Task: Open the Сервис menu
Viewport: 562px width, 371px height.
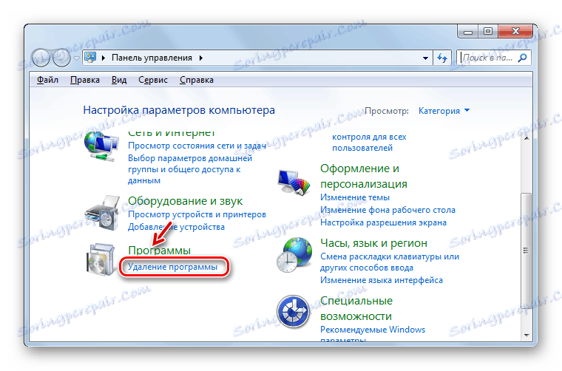Action: [x=153, y=80]
